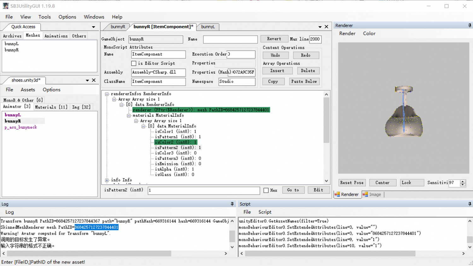
Task: Close the shoes.unity3d file panel
Action: (x=94, y=80)
